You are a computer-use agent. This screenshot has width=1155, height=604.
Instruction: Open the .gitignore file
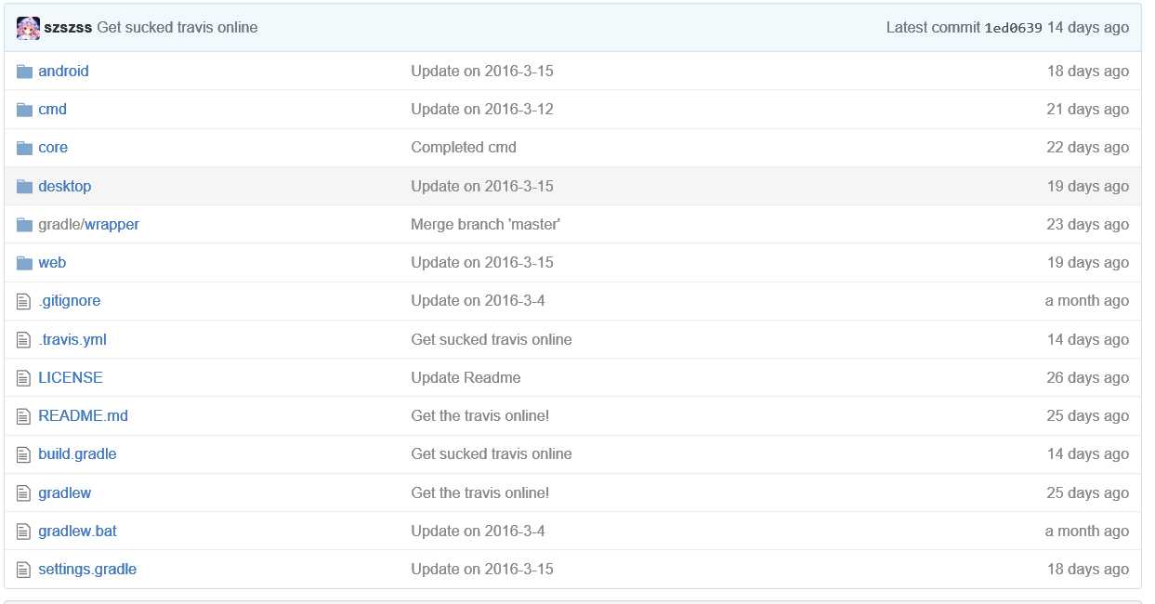69,301
